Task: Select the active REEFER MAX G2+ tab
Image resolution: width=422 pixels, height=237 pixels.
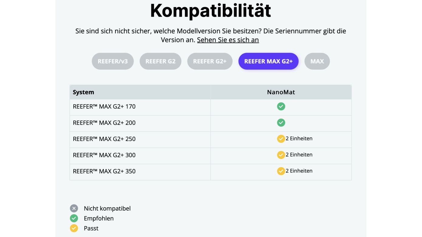Action: pyautogui.click(x=268, y=61)
